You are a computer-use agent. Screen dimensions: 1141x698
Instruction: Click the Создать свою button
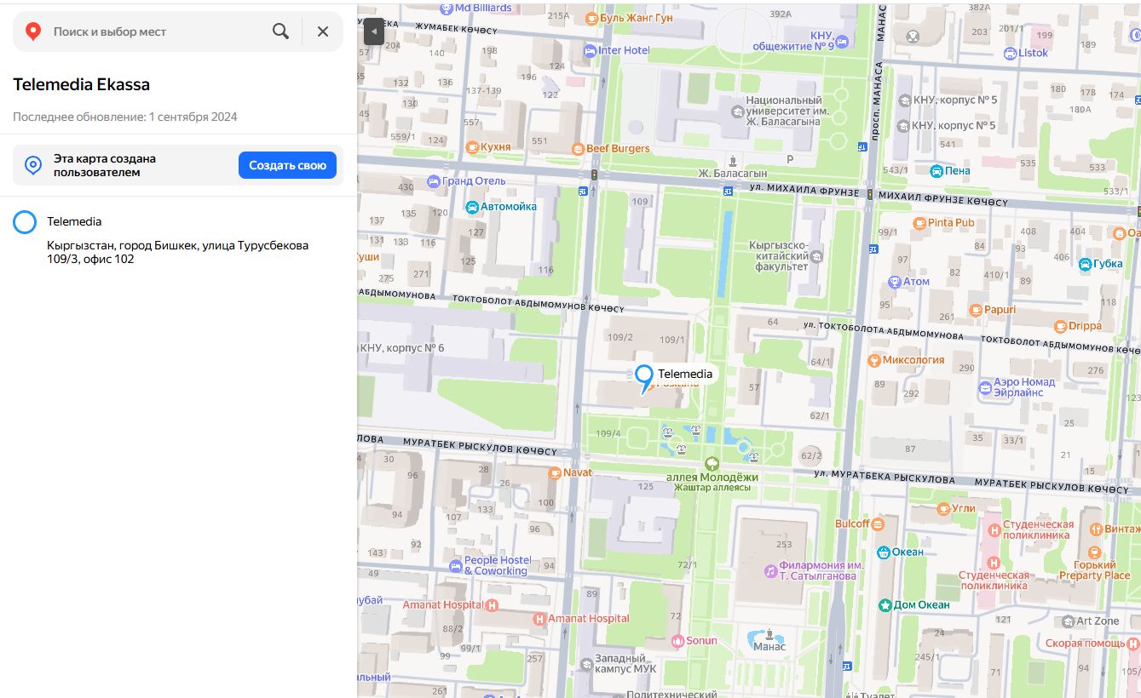coord(287,165)
